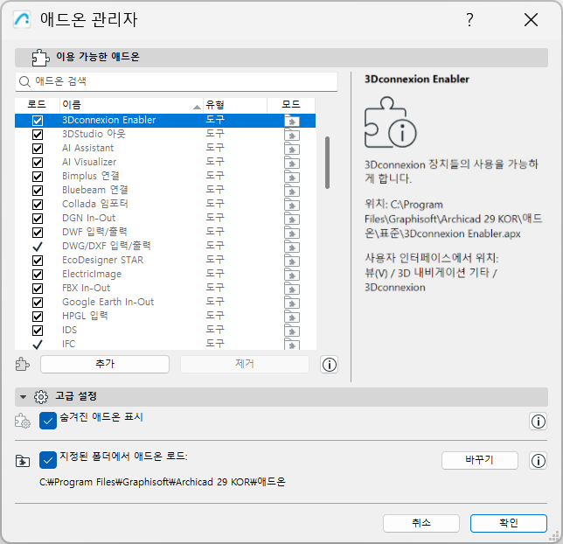Disable the Bimplus 연결 load checkbox

(38, 177)
